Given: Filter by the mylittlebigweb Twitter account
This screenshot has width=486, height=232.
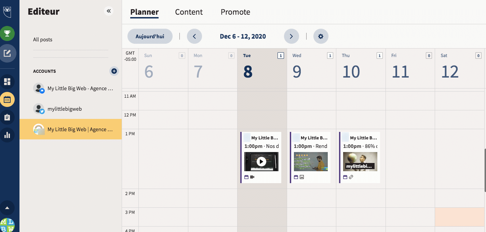Looking at the screenshot, I should point(65,109).
